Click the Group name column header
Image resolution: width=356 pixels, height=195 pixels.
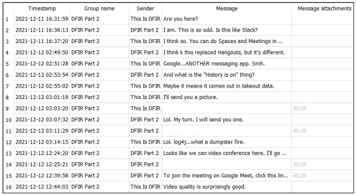point(99,8)
